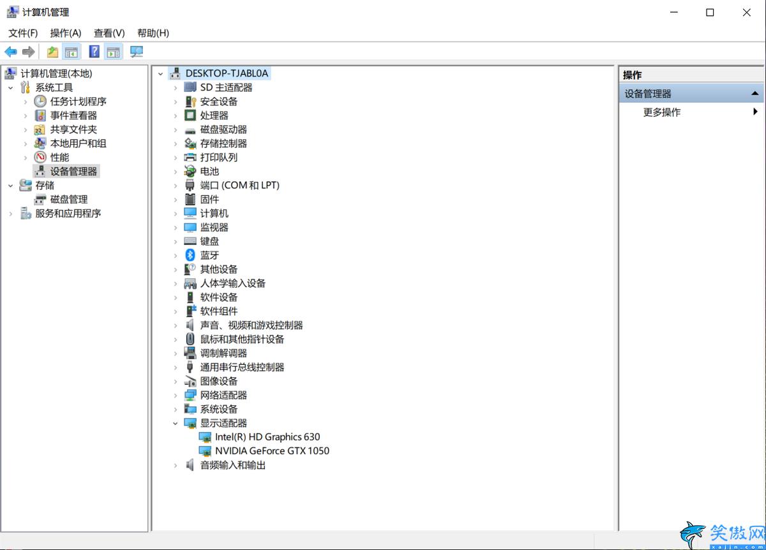
Task: Expand the SD 主适配器 node
Action: [x=176, y=87]
